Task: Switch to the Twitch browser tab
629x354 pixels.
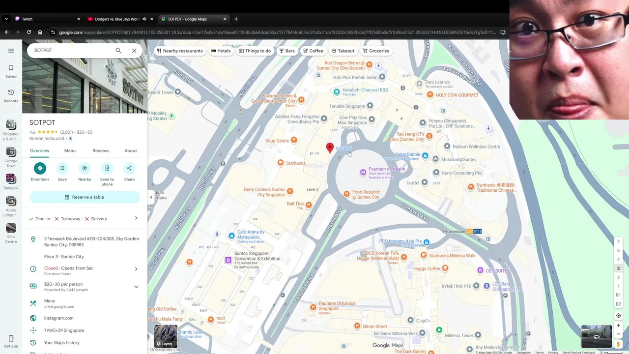Action: click(x=48, y=19)
